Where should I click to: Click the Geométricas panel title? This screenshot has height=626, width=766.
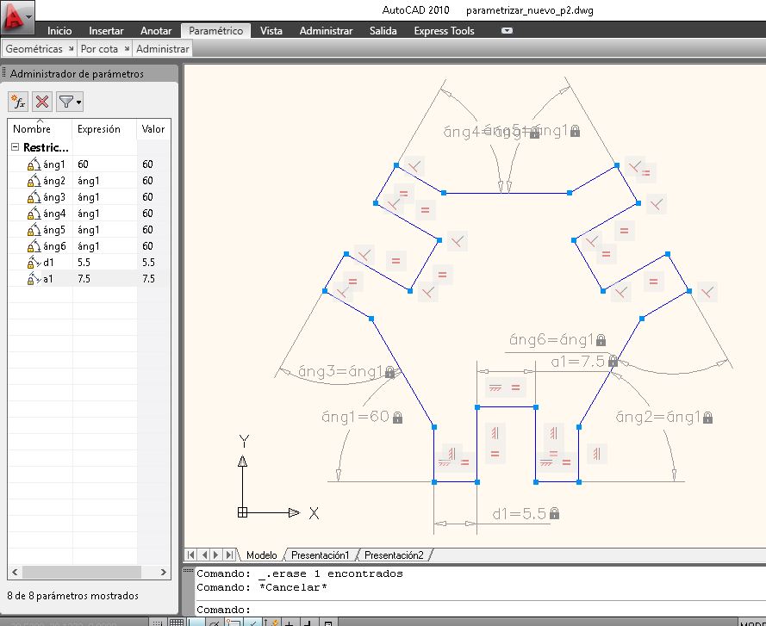[34, 49]
